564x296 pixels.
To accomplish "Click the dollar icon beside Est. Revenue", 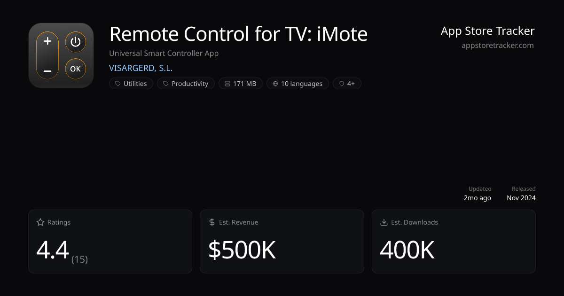I will click(x=212, y=222).
